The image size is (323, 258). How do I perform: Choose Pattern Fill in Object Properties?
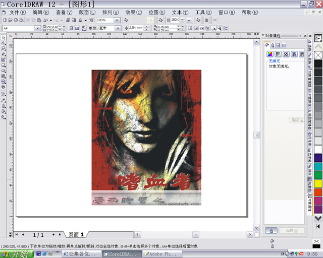(x=286, y=54)
